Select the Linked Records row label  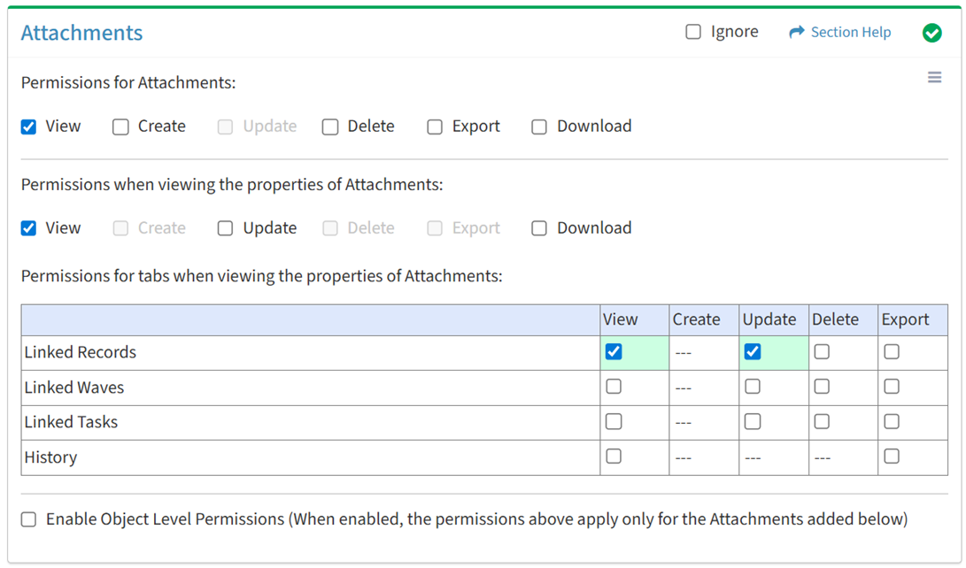[80, 352]
